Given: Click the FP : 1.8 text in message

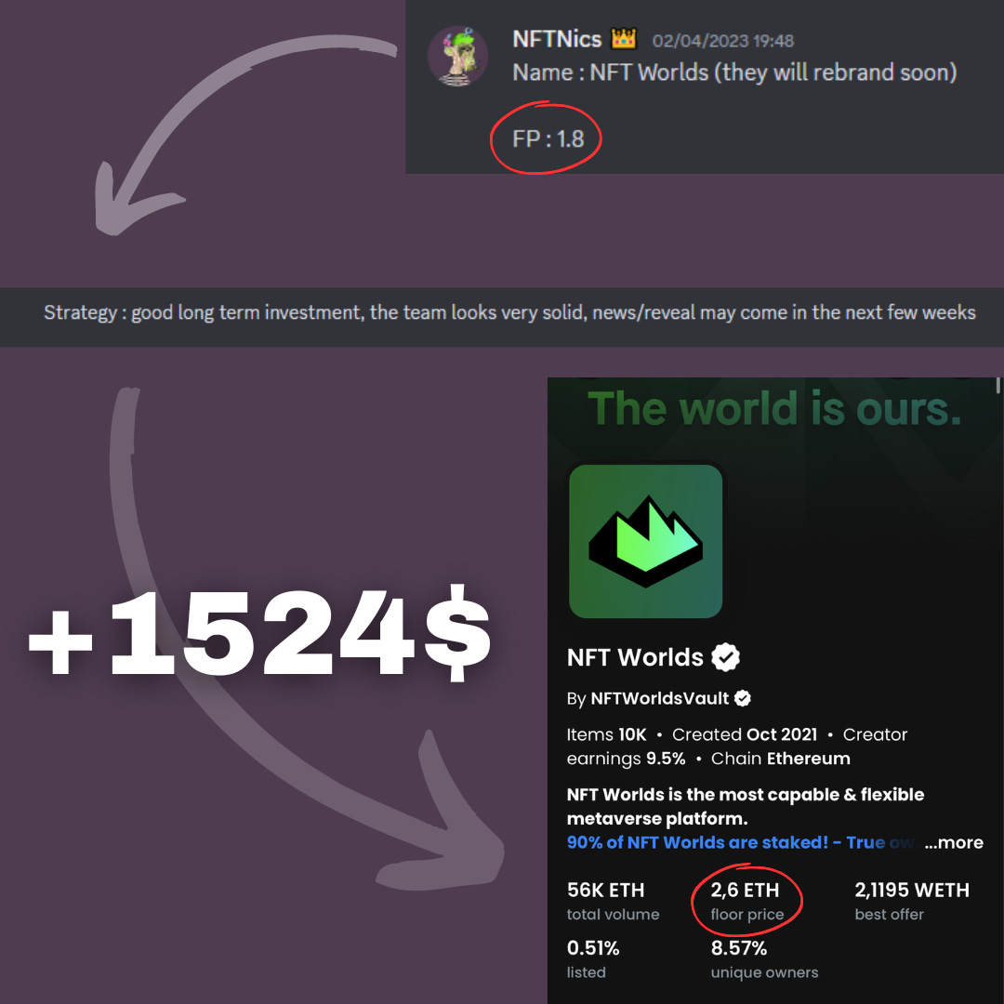Looking at the screenshot, I should coord(548,139).
